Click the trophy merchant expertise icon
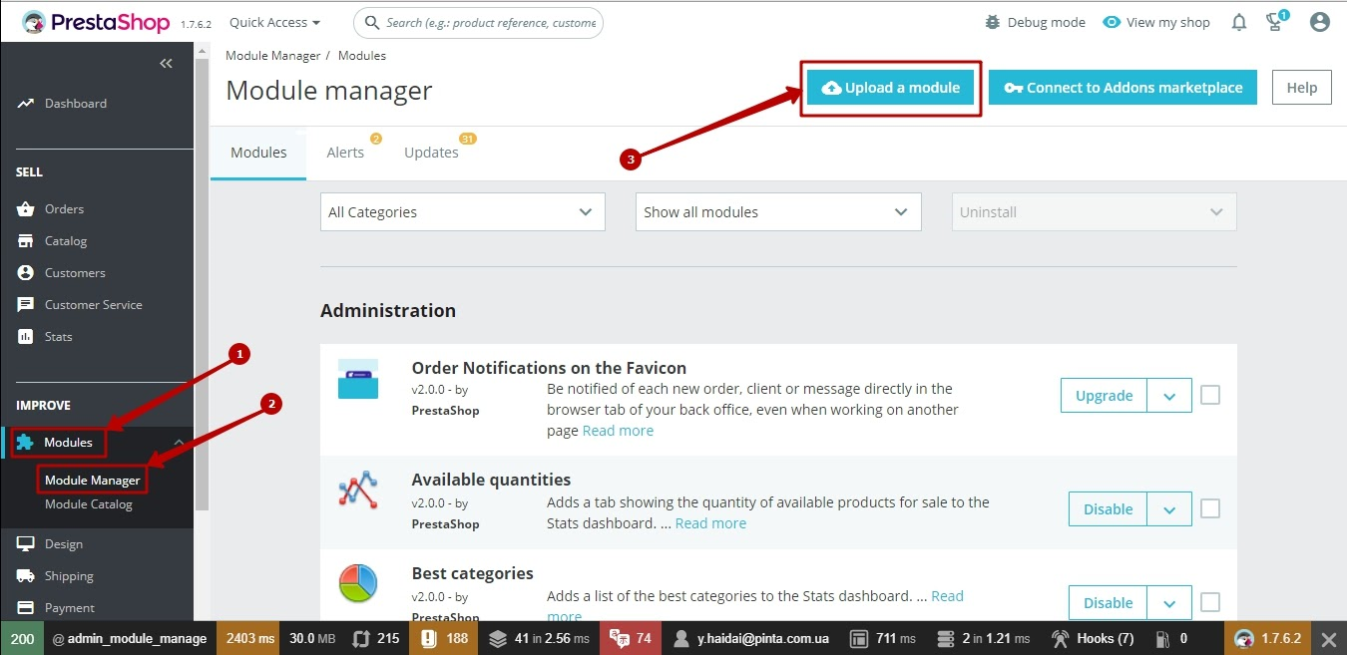1347x655 pixels. click(x=1274, y=22)
